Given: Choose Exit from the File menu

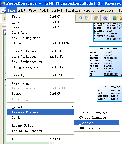Looking at the screenshot, I should tap(40, 139).
